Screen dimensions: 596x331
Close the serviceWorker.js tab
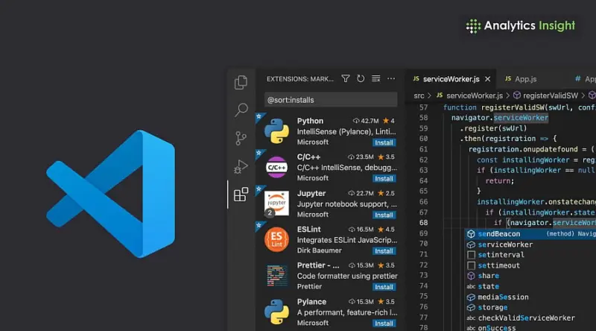(x=486, y=79)
